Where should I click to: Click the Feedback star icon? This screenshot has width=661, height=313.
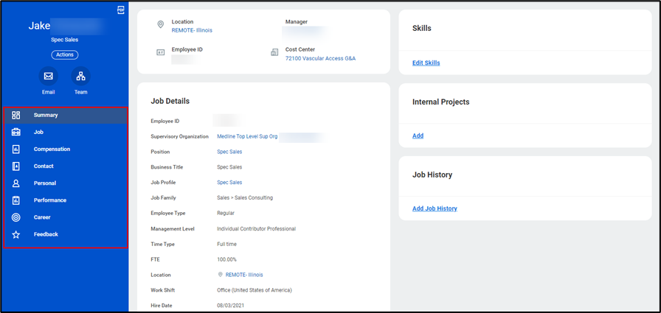[16, 234]
